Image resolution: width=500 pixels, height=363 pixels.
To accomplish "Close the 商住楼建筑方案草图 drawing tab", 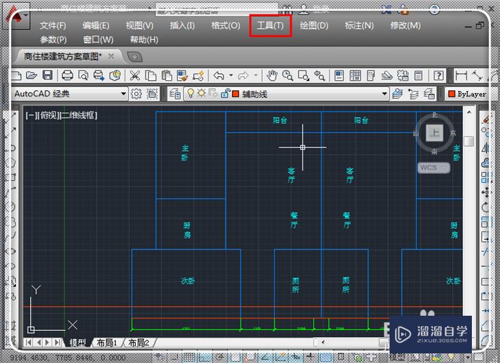I will click(111, 56).
